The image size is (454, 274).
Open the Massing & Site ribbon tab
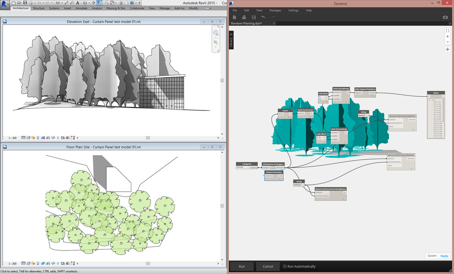(116, 8)
